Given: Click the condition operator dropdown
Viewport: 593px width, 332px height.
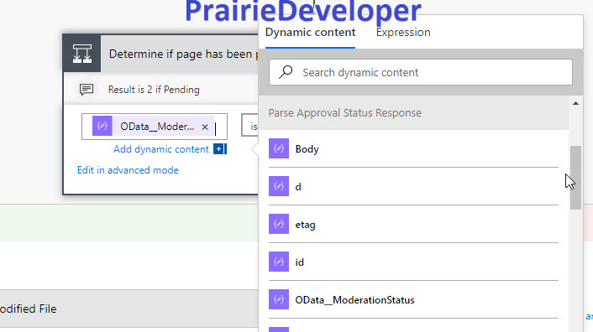Looking at the screenshot, I should point(250,126).
